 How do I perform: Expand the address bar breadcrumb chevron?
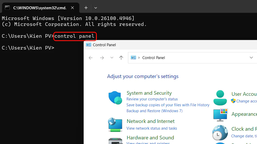click(139, 58)
